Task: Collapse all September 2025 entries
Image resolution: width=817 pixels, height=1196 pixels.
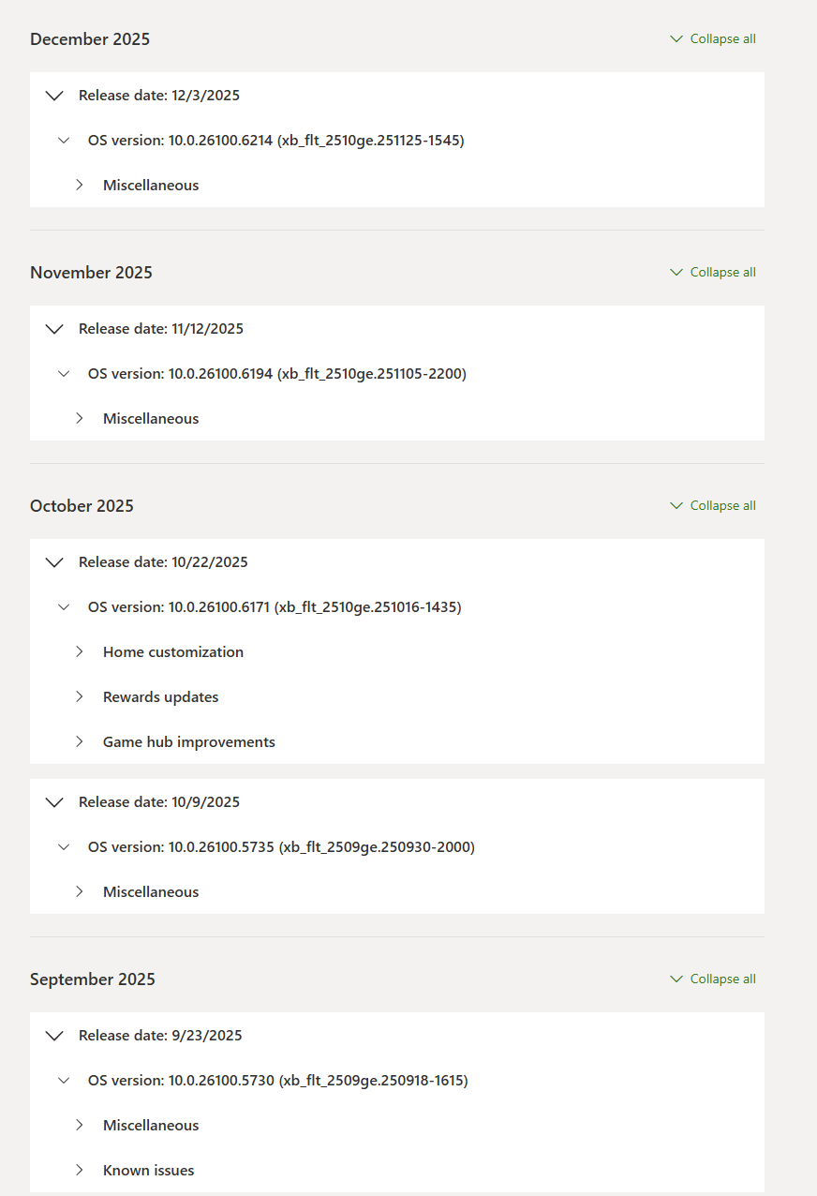Action: pyautogui.click(x=713, y=979)
